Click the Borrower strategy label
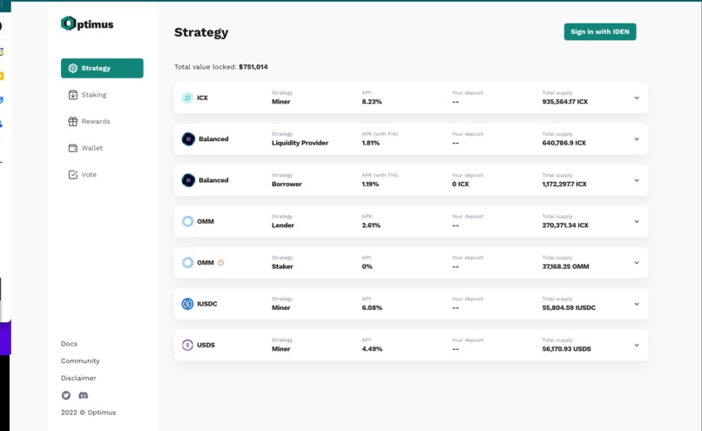The image size is (702, 431). pyautogui.click(x=287, y=184)
